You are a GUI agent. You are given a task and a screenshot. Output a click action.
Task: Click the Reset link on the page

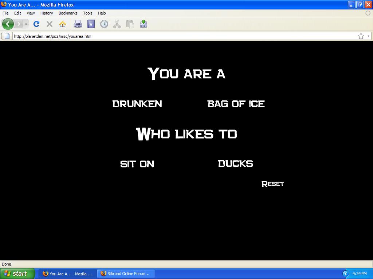272,184
